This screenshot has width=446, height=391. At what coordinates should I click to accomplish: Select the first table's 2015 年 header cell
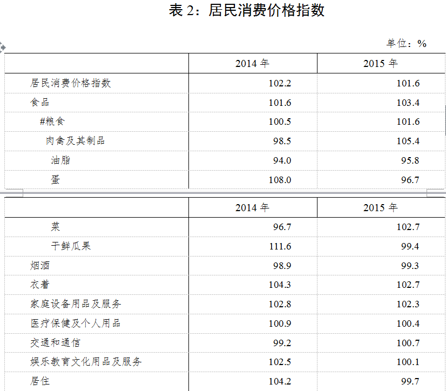click(380, 63)
